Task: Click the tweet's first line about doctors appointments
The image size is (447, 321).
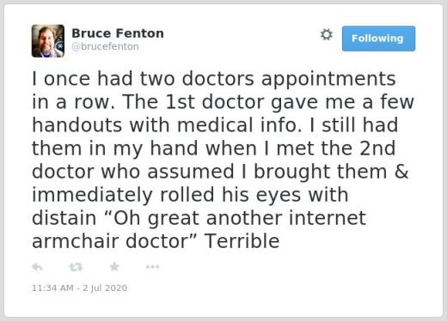Action: 214,79
